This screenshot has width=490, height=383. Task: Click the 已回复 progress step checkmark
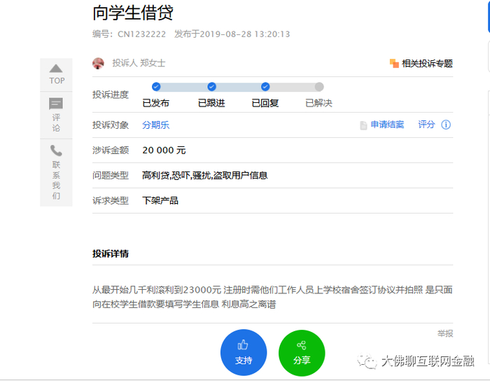pyautogui.click(x=265, y=87)
